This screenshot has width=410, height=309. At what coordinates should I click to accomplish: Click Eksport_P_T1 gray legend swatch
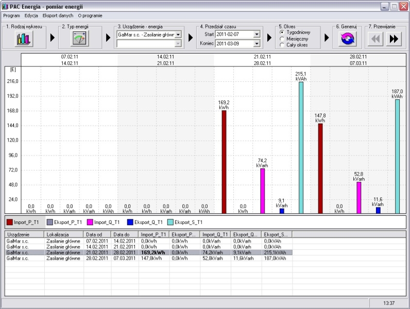tap(49, 222)
